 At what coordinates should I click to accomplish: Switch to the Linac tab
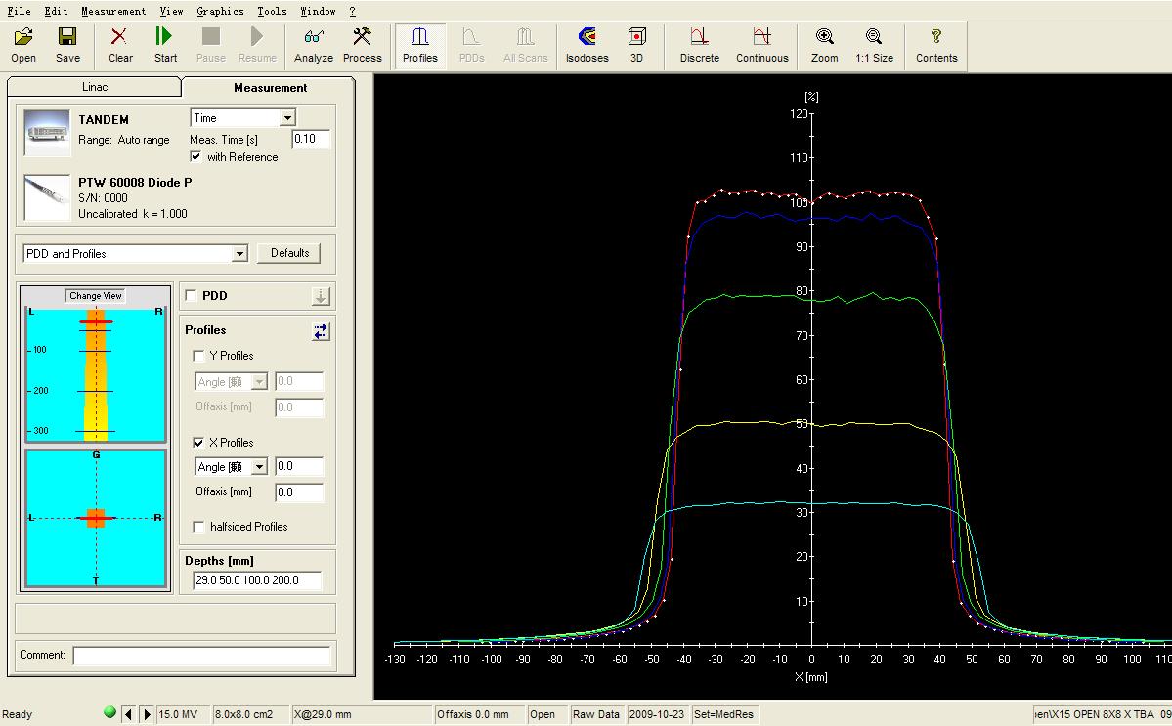[x=95, y=87]
